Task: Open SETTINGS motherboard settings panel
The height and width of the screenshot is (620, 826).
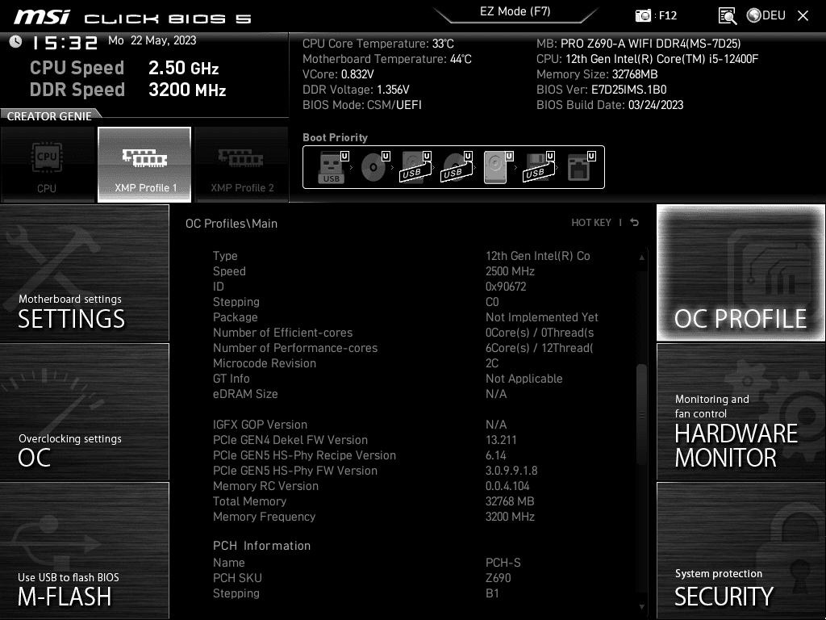Action: [84, 273]
